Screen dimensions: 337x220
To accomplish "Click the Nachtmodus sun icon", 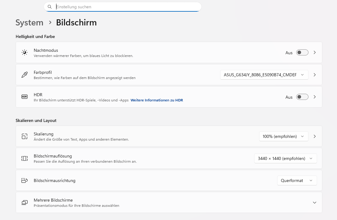I will [25, 52].
